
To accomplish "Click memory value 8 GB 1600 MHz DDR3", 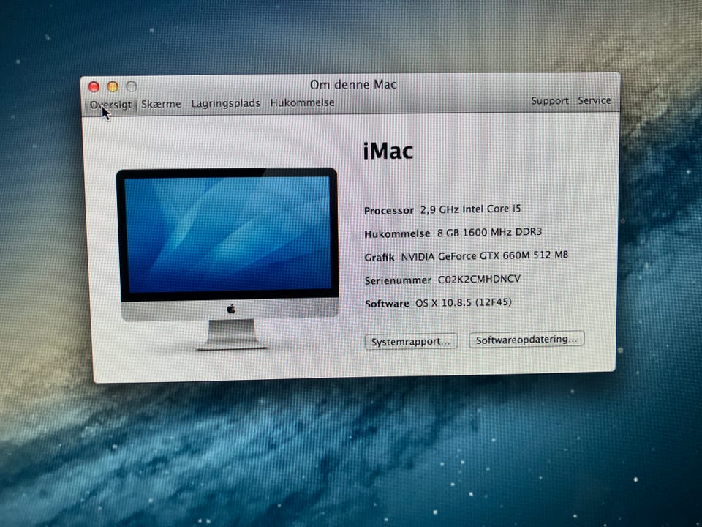I will 489,232.
